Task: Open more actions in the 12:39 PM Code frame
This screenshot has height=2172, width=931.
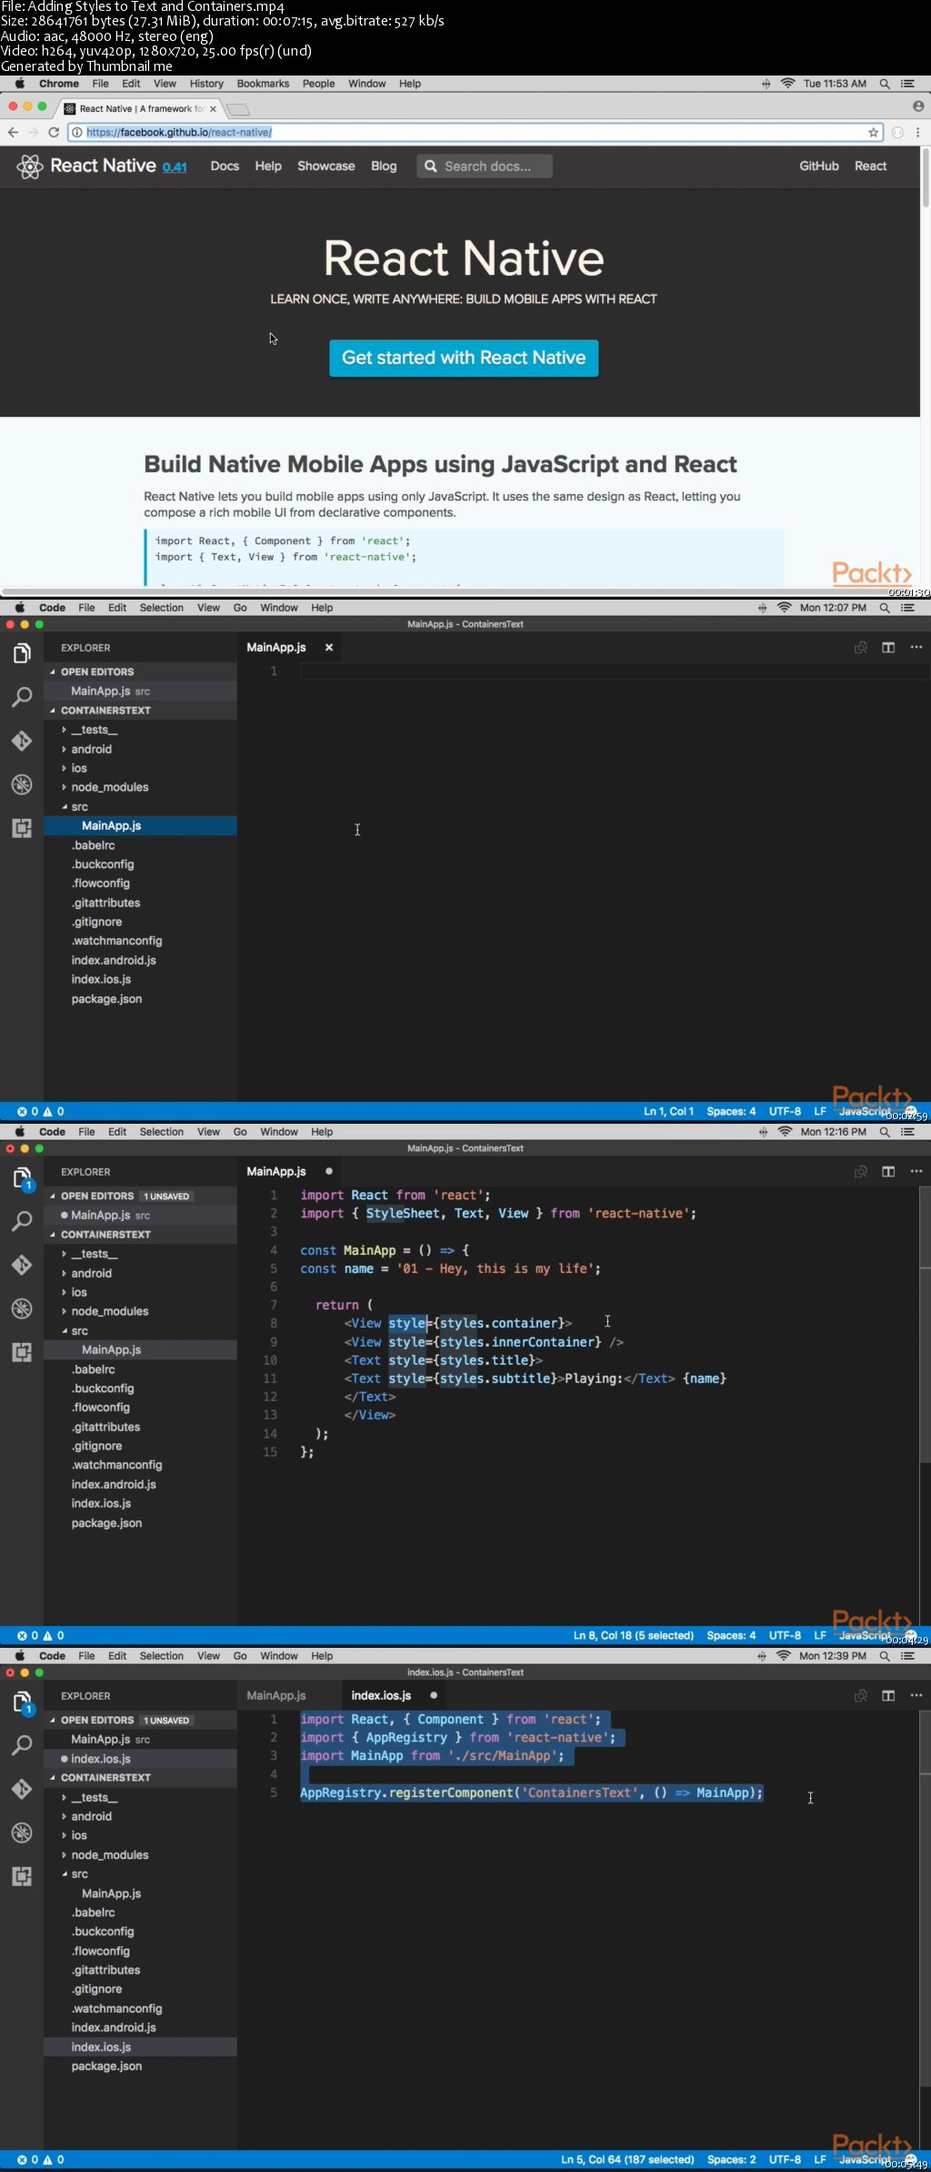Action: pyautogui.click(x=916, y=1696)
